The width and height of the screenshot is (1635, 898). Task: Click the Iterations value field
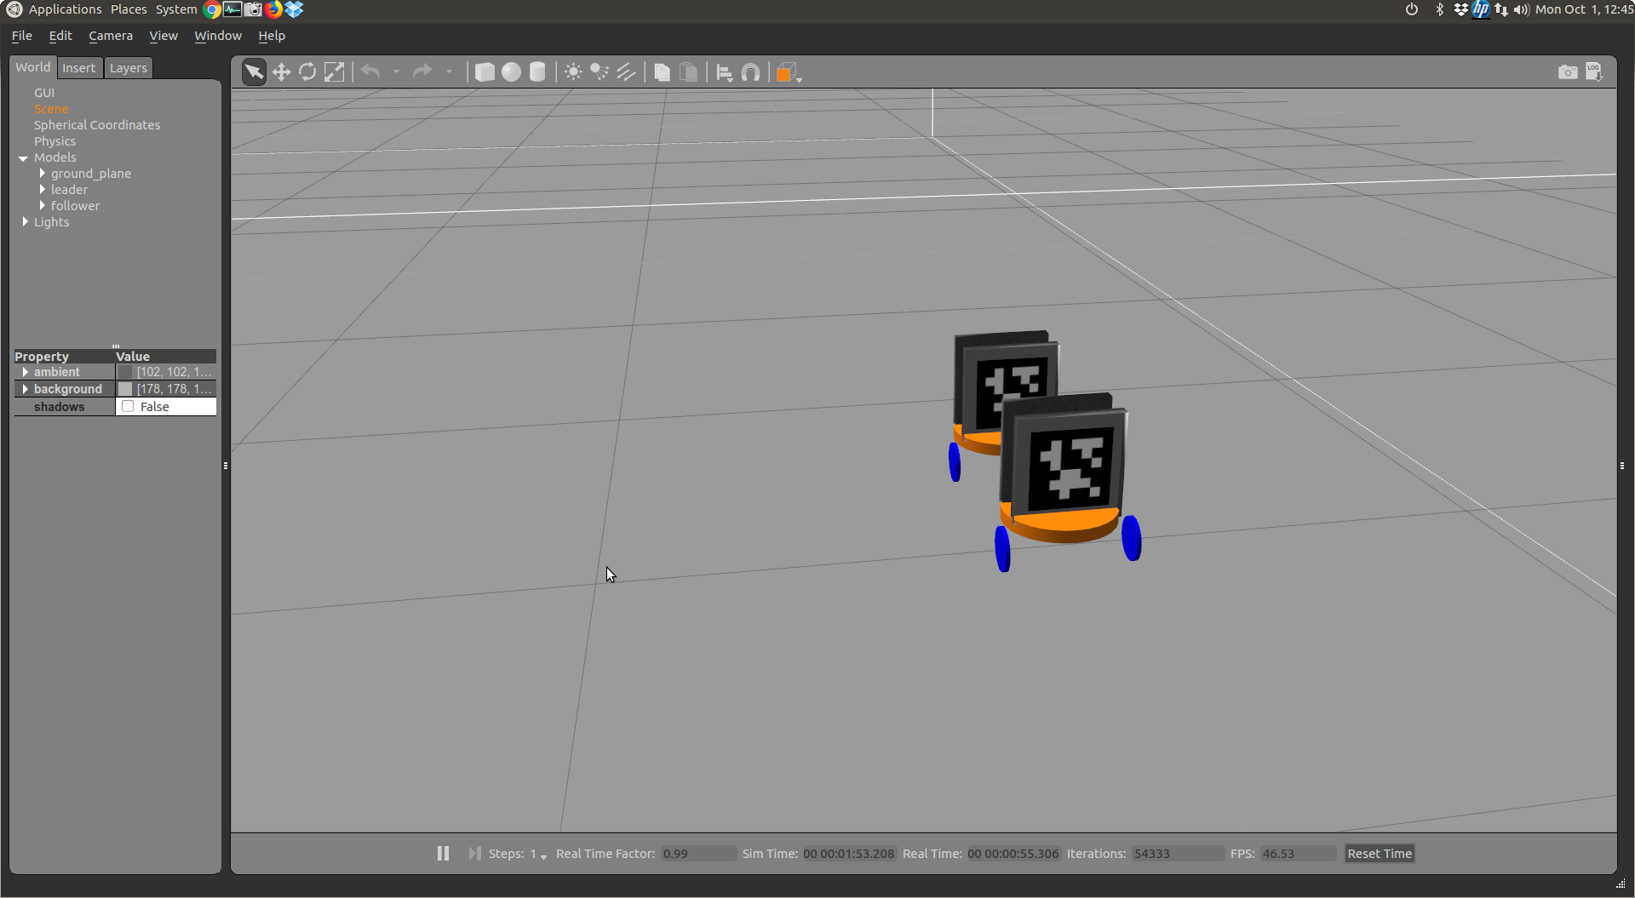[1178, 854]
